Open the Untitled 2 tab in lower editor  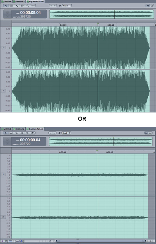coord(19,129)
